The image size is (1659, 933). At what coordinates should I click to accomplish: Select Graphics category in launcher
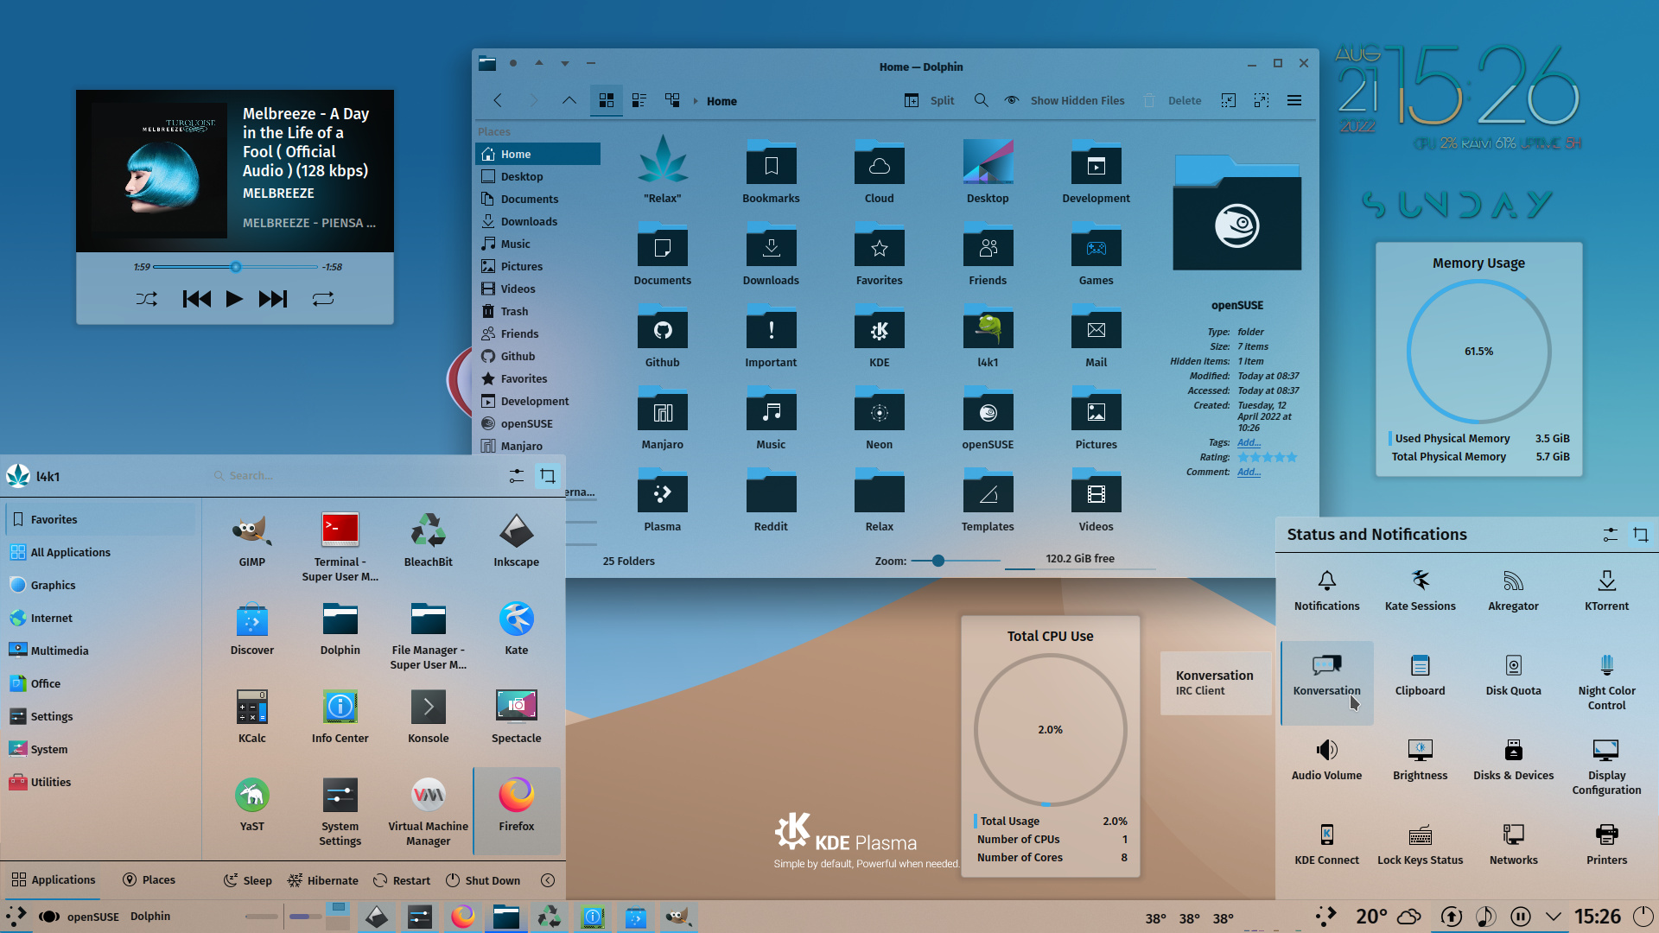pyautogui.click(x=100, y=585)
